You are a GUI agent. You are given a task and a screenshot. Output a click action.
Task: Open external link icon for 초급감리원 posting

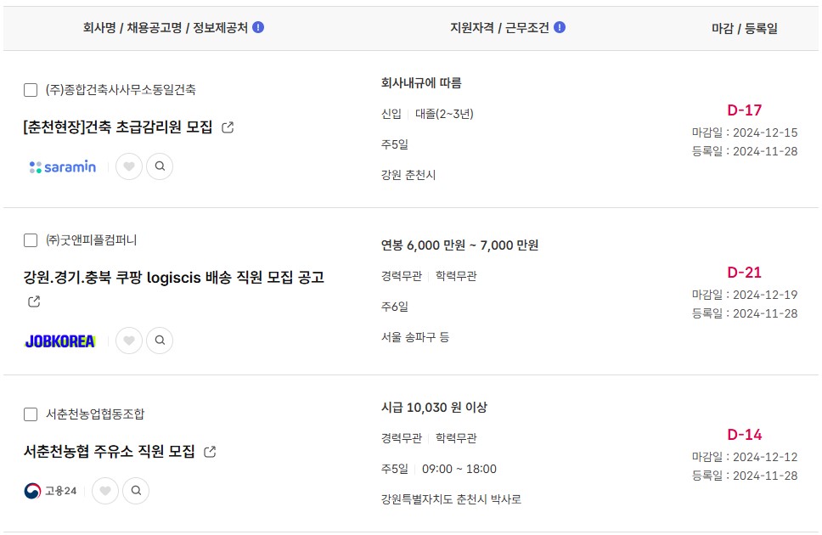(228, 127)
